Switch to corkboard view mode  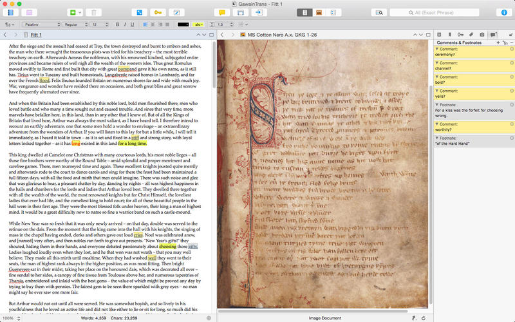tap(318, 12)
